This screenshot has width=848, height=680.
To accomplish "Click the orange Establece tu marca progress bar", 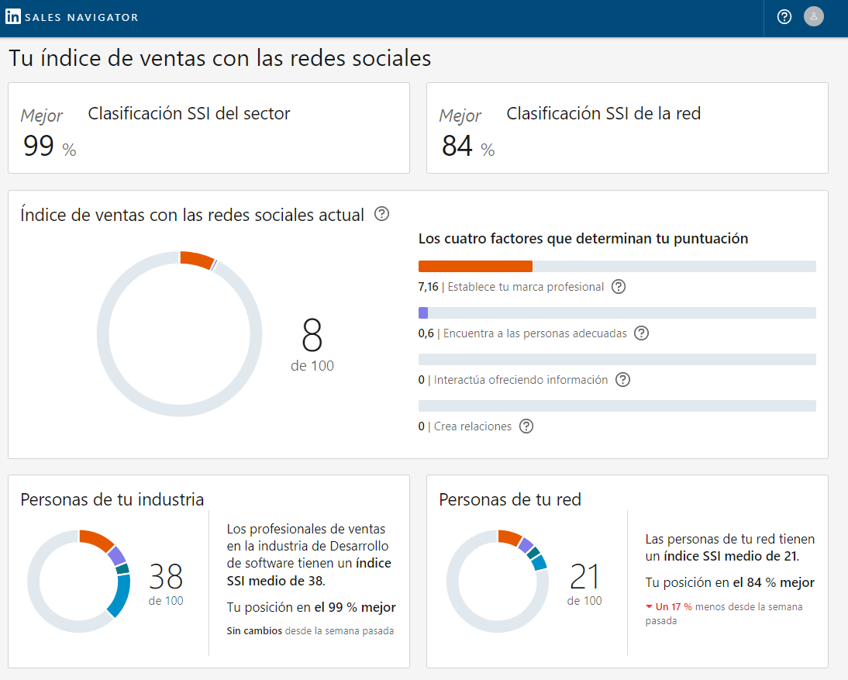I will click(617, 266).
